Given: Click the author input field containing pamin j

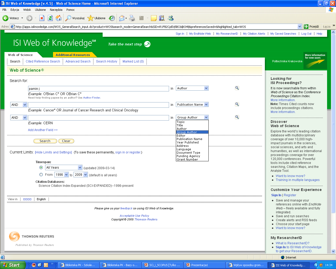Looking at the screenshot, I should pos(98,89).
